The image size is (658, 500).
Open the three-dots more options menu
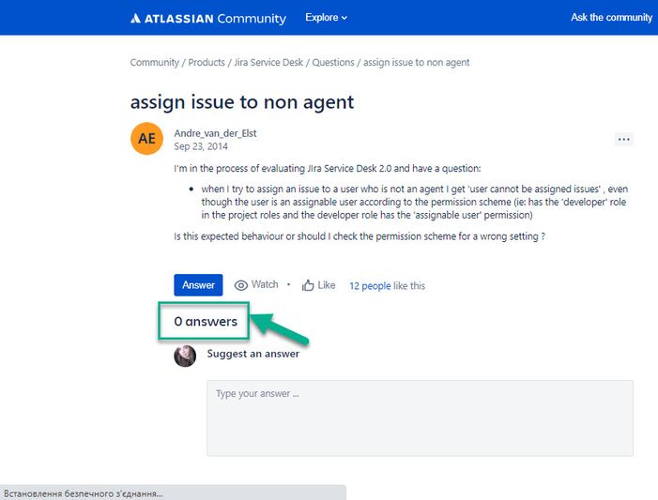coord(623,139)
